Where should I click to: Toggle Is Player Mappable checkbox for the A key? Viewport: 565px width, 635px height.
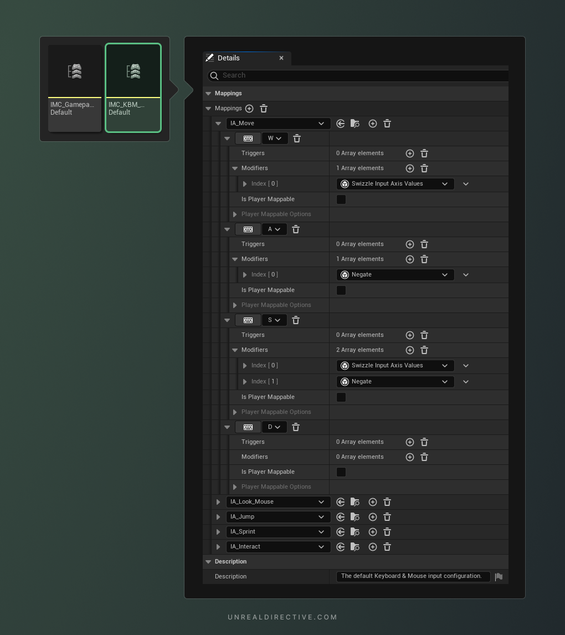click(x=341, y=290)
